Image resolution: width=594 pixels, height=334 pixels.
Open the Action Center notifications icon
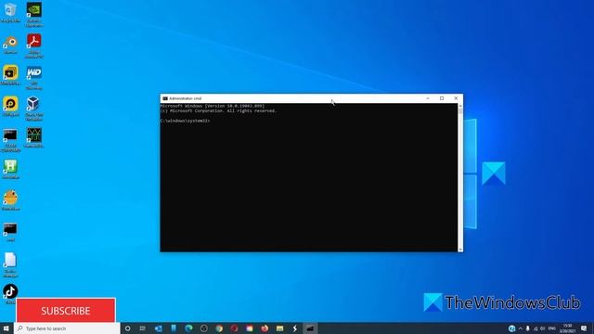click(584, 328)
